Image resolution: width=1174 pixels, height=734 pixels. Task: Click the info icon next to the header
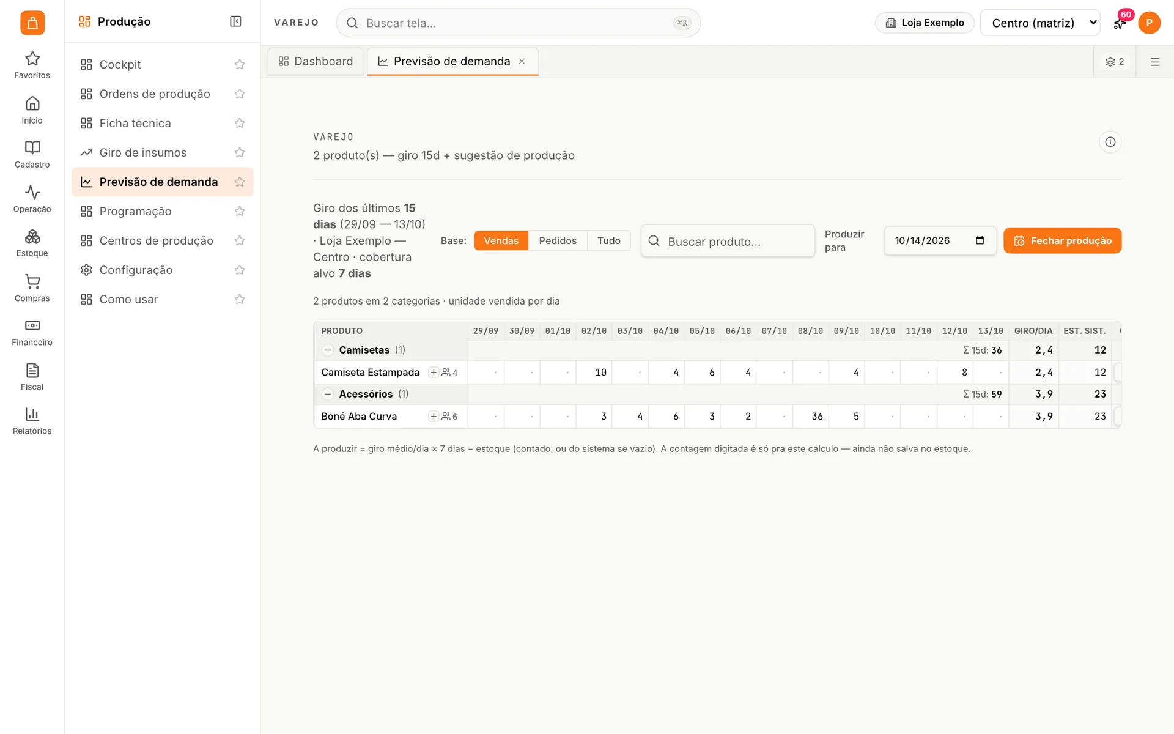click(1110, 142)
